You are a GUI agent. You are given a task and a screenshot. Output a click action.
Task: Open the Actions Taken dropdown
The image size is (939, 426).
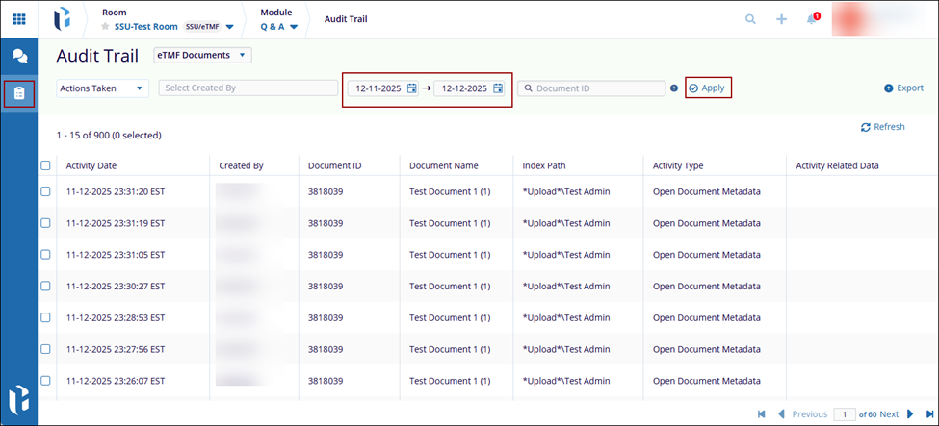coord(103,88)
